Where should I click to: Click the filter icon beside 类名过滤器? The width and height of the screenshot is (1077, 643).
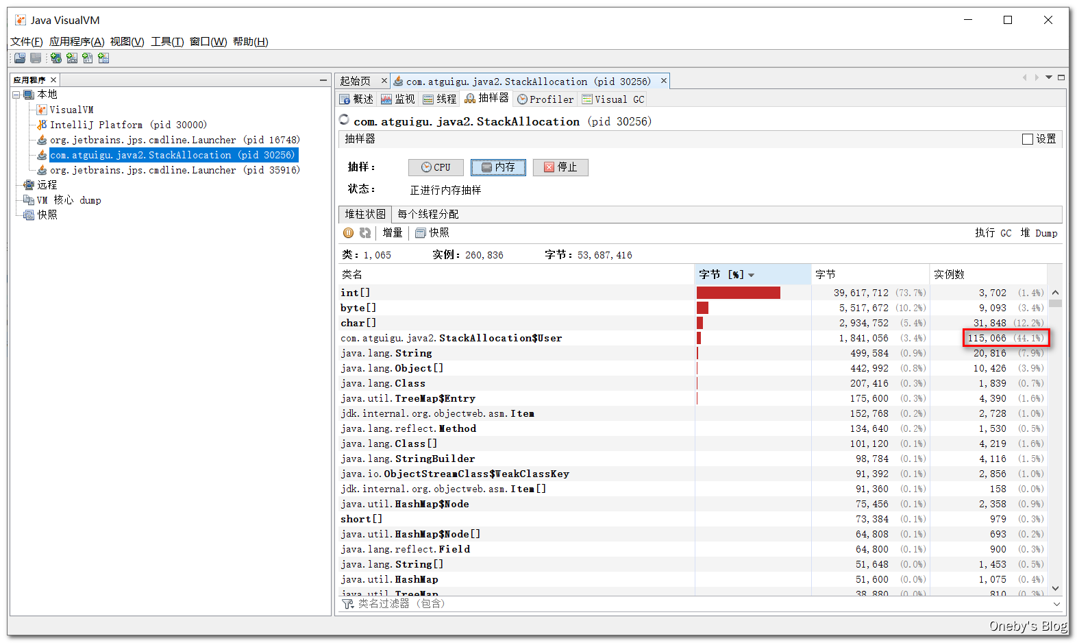coord(348,604)
